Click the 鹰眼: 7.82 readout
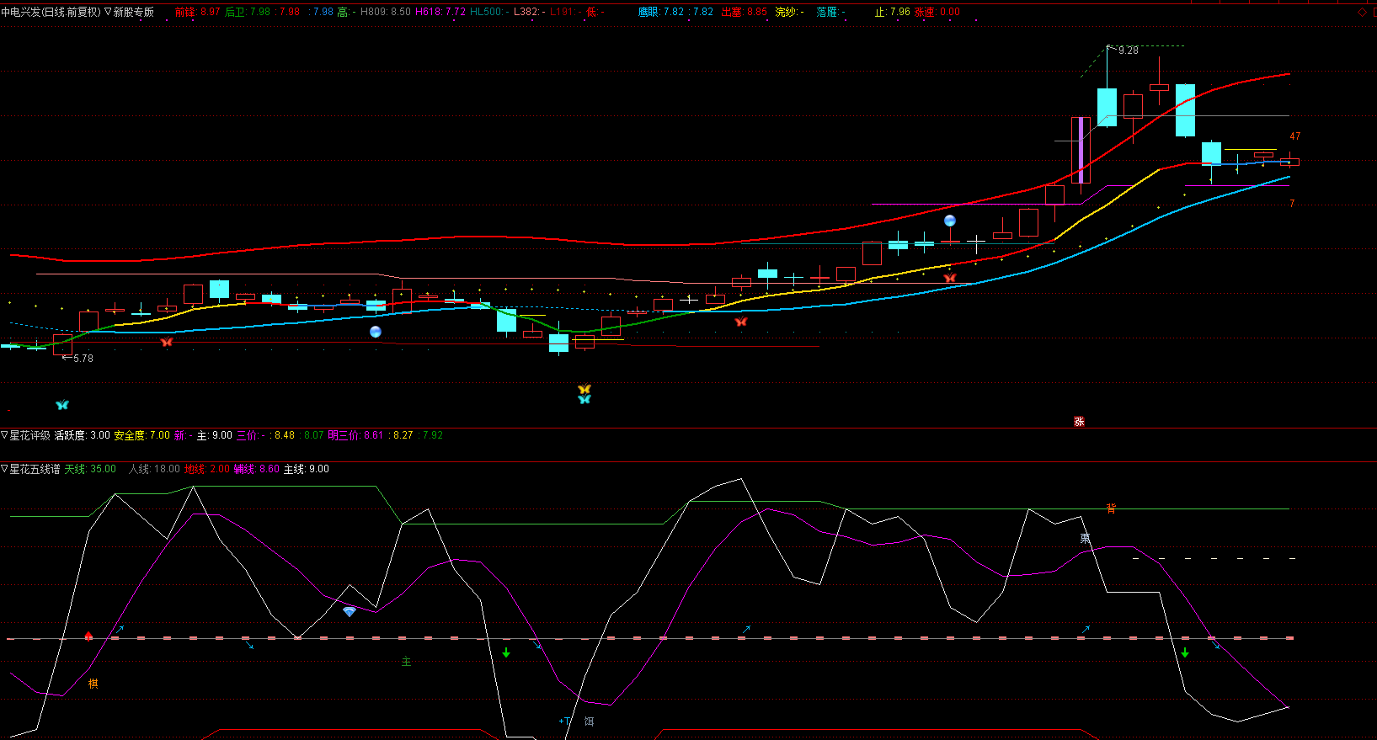The image size is (1377, 740). (661, 12)
